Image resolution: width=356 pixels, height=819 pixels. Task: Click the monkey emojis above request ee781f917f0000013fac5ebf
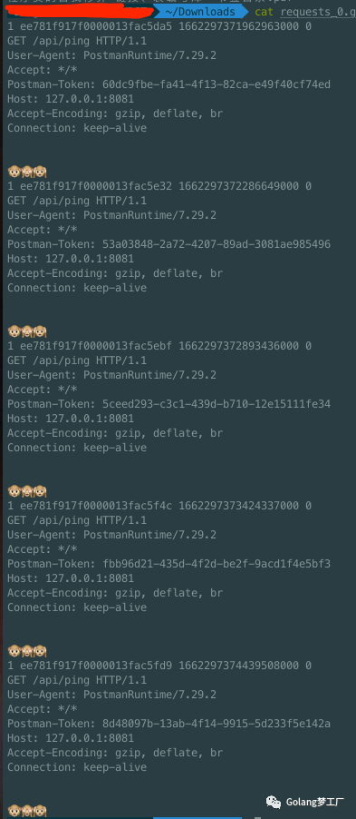click(27, 331)
